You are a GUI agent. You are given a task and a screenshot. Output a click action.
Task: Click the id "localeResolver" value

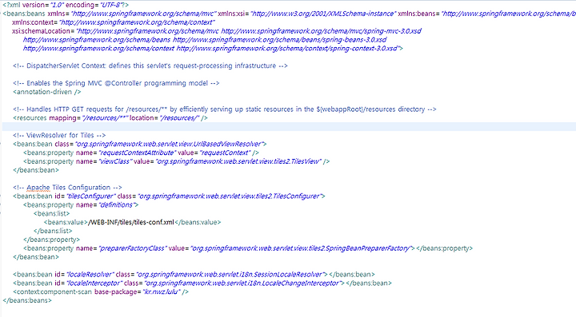point(90,275)
